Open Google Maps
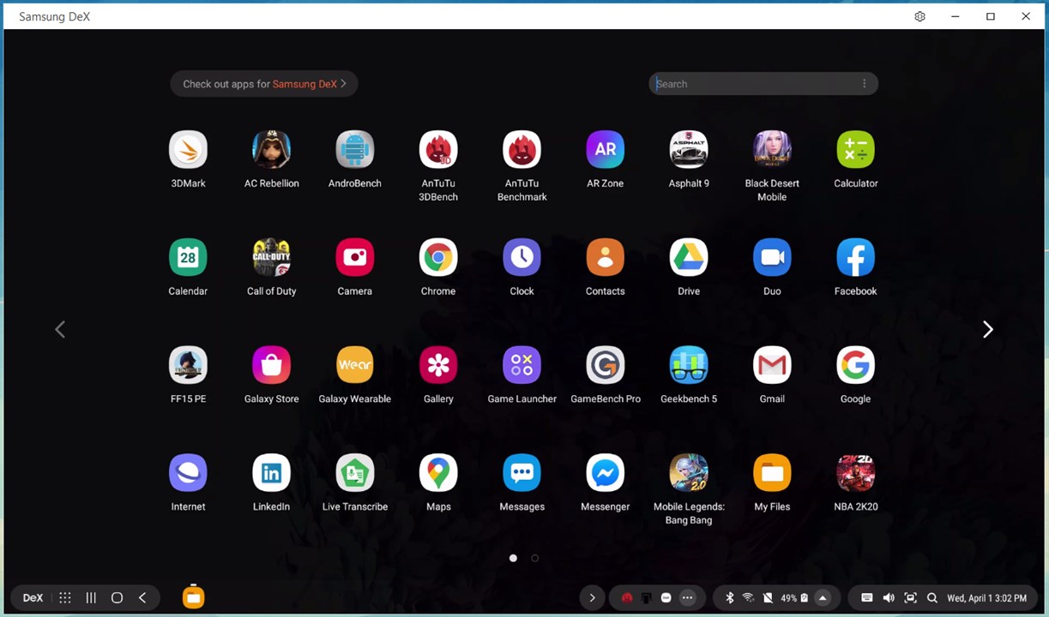This screenshot has height=617, width=1049. click(x=438, y=473)
